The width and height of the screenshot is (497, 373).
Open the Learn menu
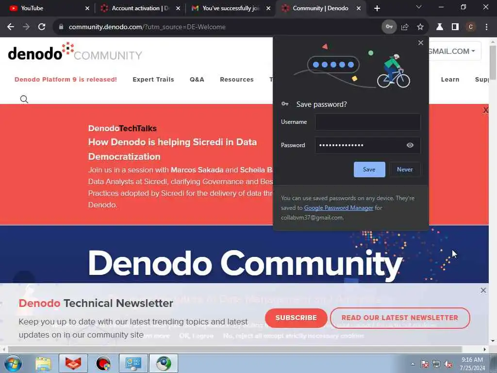(x=450, y=79)
